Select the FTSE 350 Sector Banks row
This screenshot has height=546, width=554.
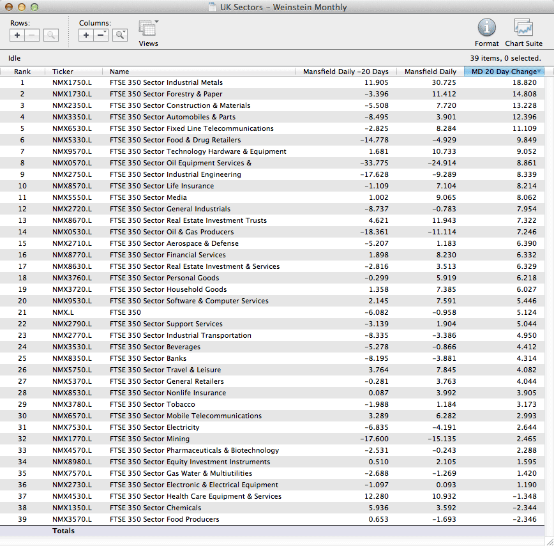click(148, 358)
